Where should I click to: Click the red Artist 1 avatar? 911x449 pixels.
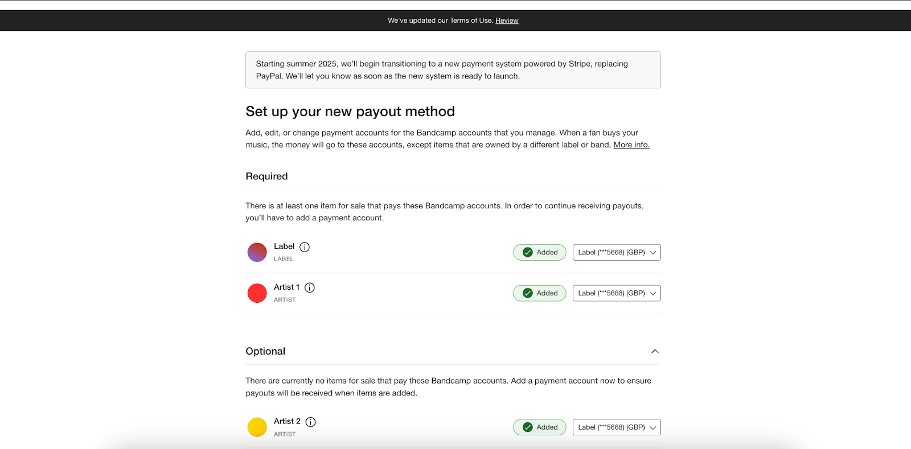(x=257, y=293)
